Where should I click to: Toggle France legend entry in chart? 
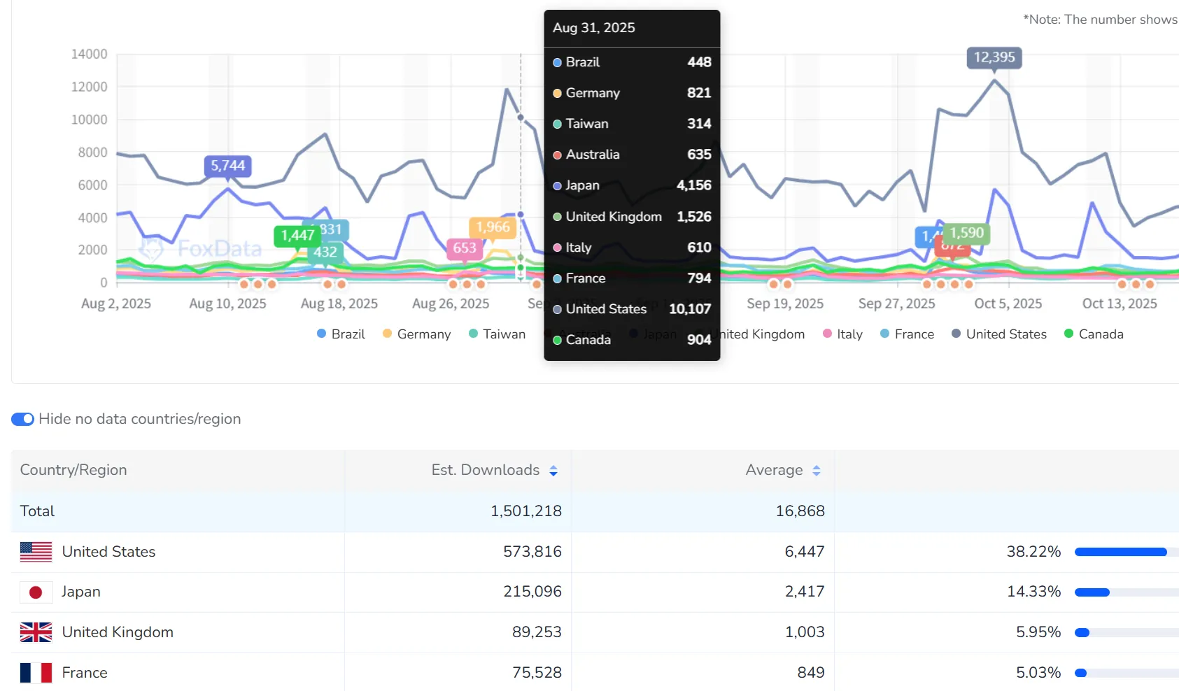coord(907,334)
